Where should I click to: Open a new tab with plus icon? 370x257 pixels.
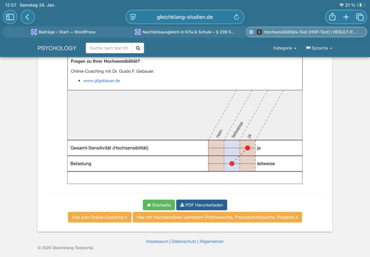tap(346, 17)
